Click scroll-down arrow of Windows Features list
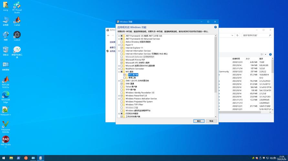The height and width of the screenshot is (161, 288). (x=216, y=117)
